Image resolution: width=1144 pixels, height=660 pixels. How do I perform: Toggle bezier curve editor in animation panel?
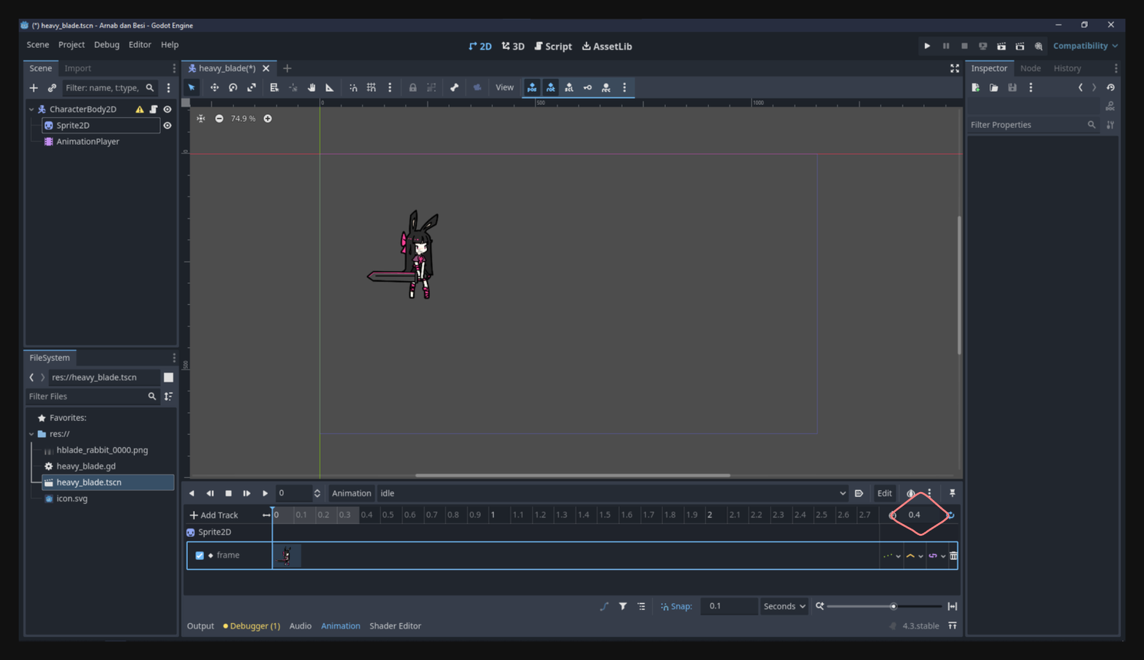pyautogui.click(x=604, y=606)
